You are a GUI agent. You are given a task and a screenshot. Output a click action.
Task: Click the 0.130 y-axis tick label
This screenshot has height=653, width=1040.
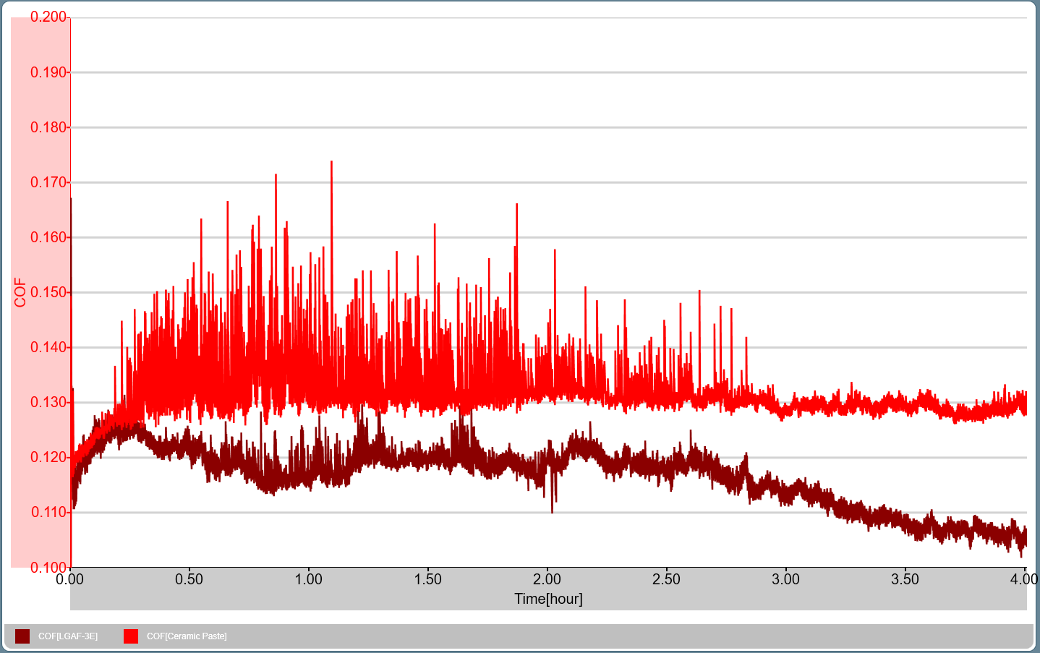(48, 402)
